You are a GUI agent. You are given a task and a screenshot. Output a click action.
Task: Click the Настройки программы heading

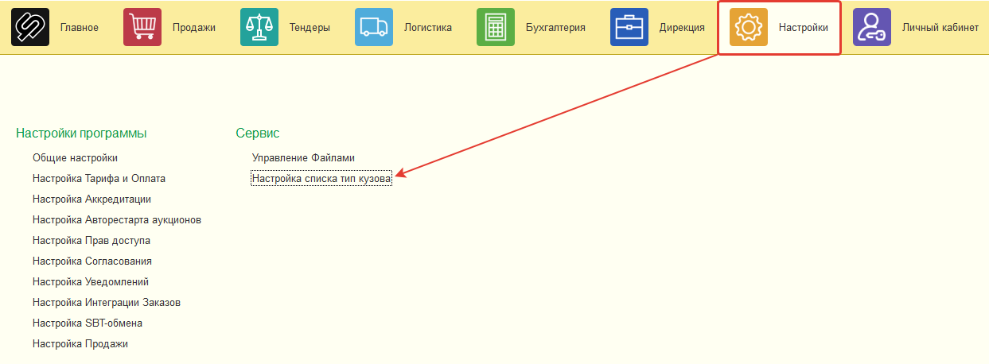point(81,133)
